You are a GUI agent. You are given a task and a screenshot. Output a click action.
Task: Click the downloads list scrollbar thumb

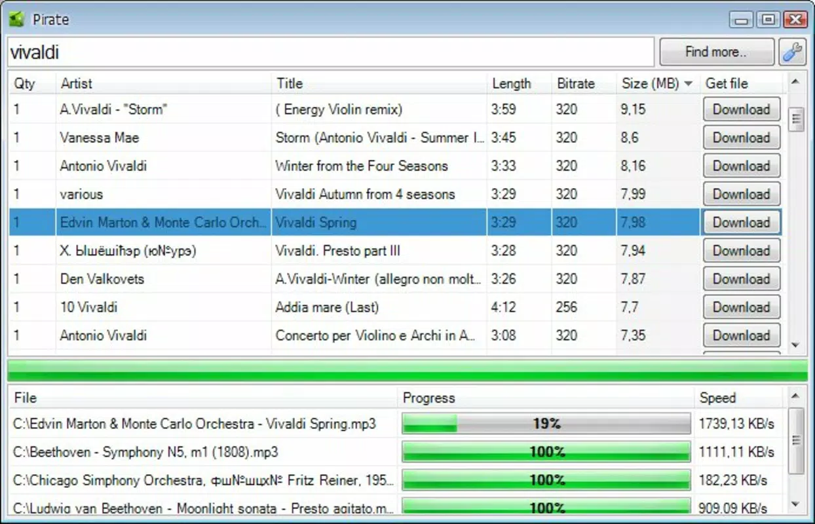(x=797, y=441)
